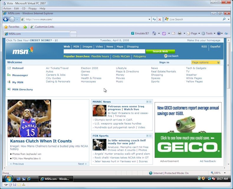The width and height of the screenshot is (233, 189).
Task: Open zoom level dropdown in status bar
Action: tap(225, 173)
